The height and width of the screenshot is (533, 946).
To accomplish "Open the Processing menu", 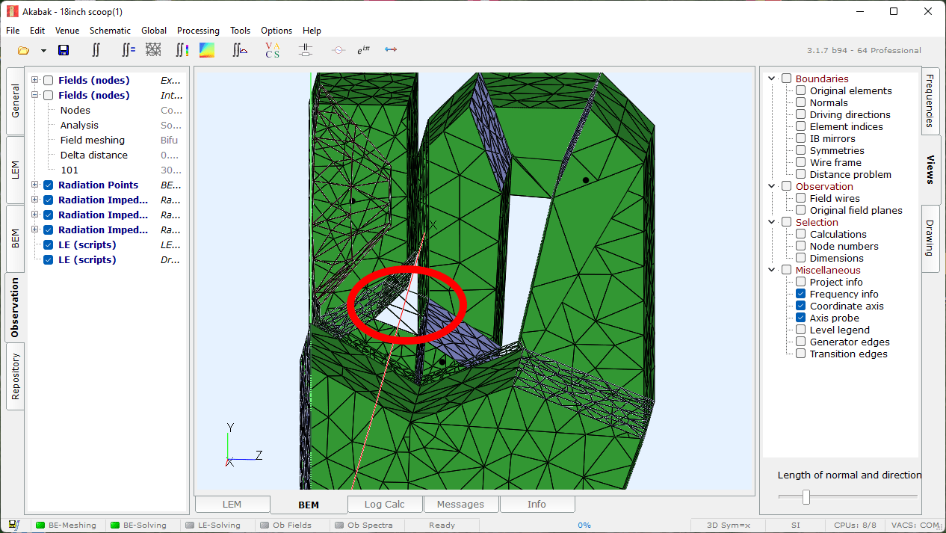I will click(198, 31).
